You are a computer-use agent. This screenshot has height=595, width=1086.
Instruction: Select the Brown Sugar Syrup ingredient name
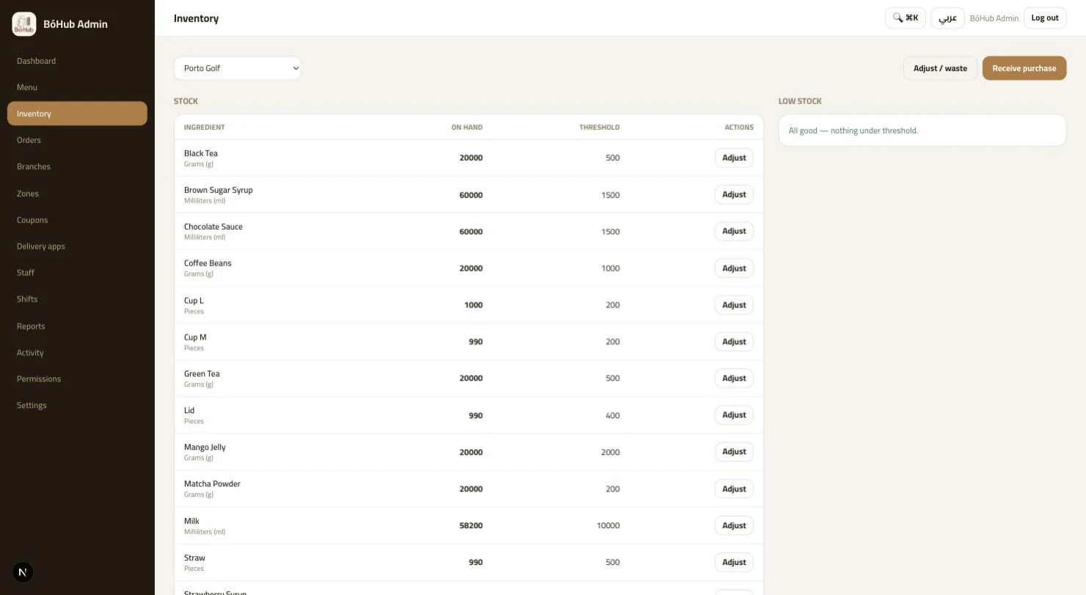218,190
